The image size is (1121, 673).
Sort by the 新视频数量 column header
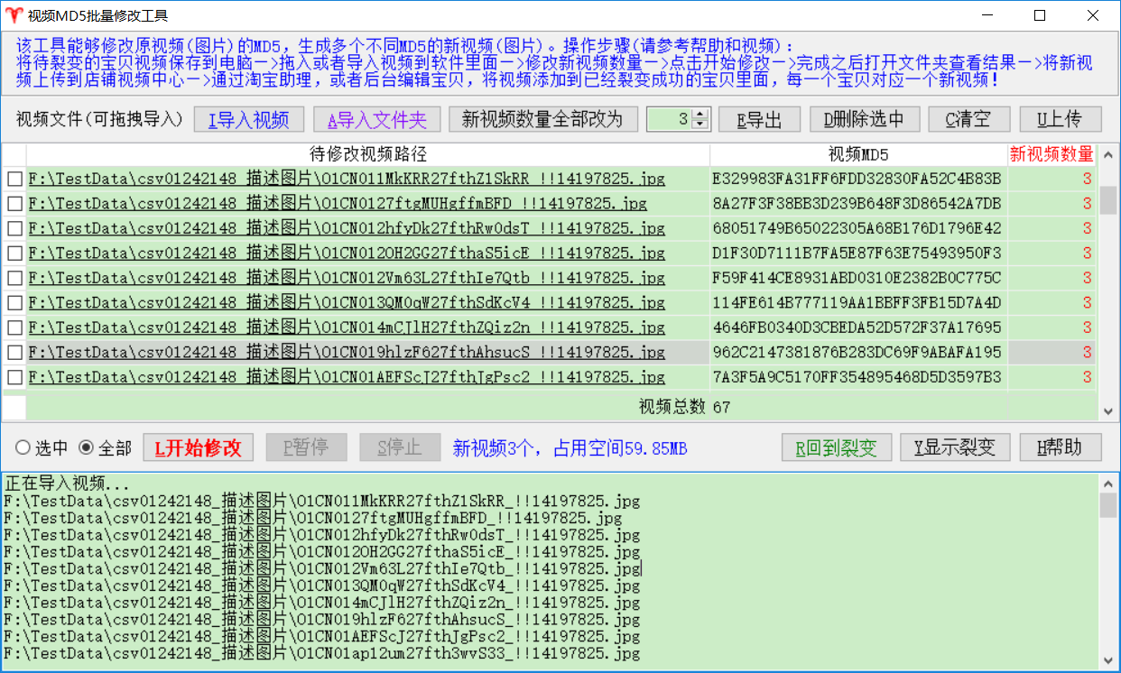(1051, 154)
